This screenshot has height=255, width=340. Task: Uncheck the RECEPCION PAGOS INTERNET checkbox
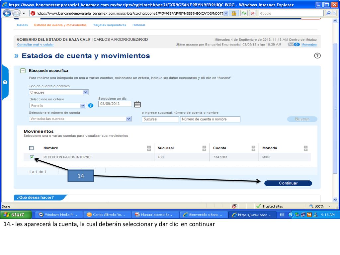[32, 157]
